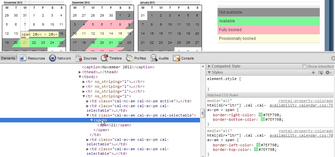Enable the Show inherited checkbox

304,66
